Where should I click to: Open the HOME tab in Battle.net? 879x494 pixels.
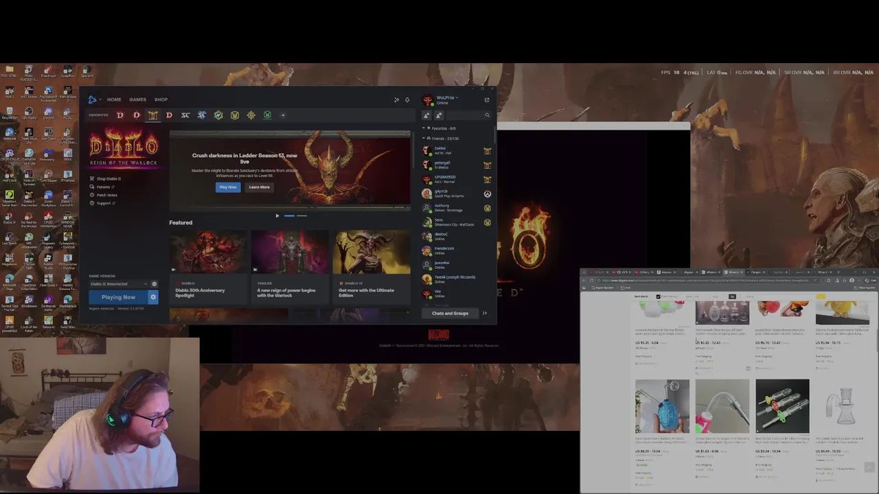(x=114, y=99)
